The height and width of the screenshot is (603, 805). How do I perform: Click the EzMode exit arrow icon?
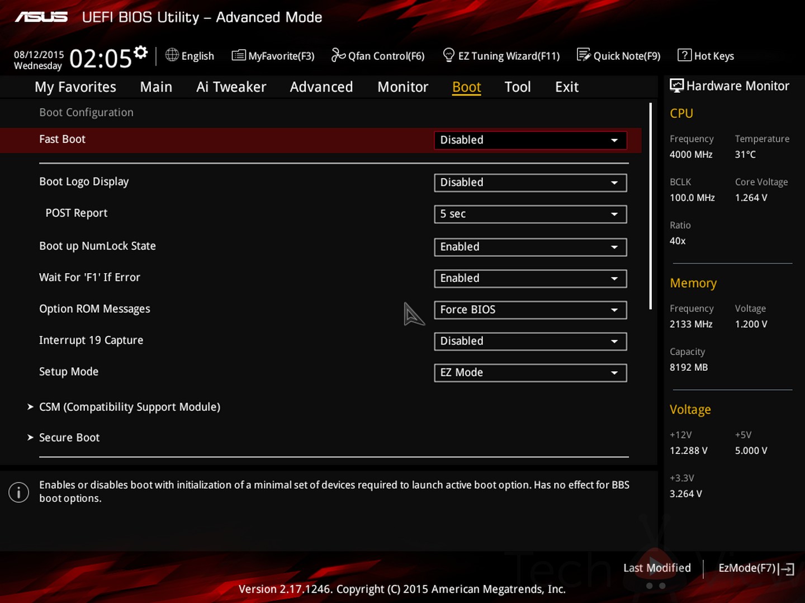point(787,569)
